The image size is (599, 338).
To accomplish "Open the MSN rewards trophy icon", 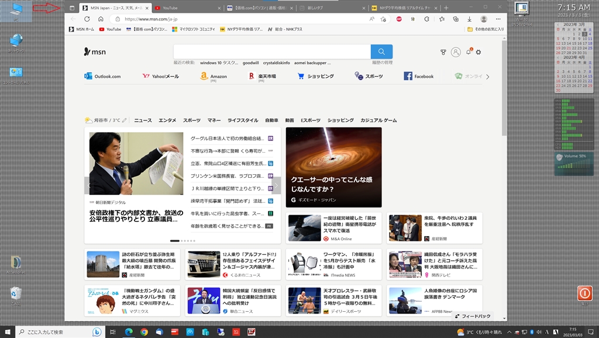I will point(443,52).
